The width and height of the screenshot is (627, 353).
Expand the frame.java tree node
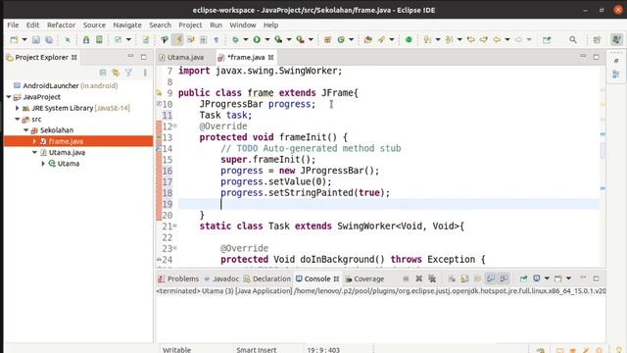(35, 141)
